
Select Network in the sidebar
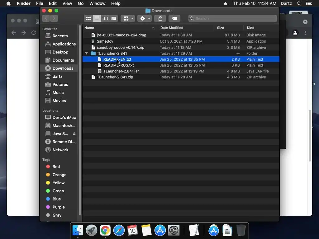click(57, 150)
